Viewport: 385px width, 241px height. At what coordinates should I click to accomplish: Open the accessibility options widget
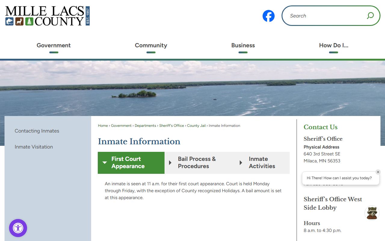tap(18, 228)
